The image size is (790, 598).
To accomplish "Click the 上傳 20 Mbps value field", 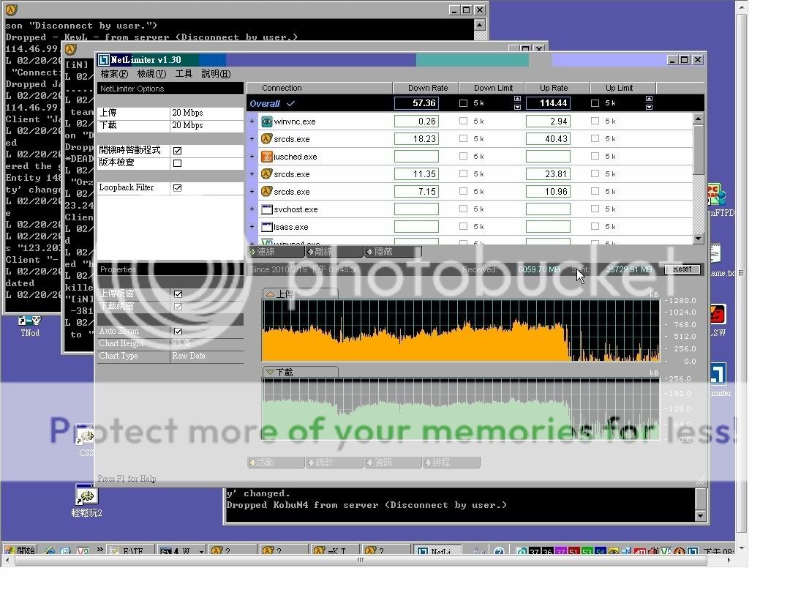I will coord(206,113).
